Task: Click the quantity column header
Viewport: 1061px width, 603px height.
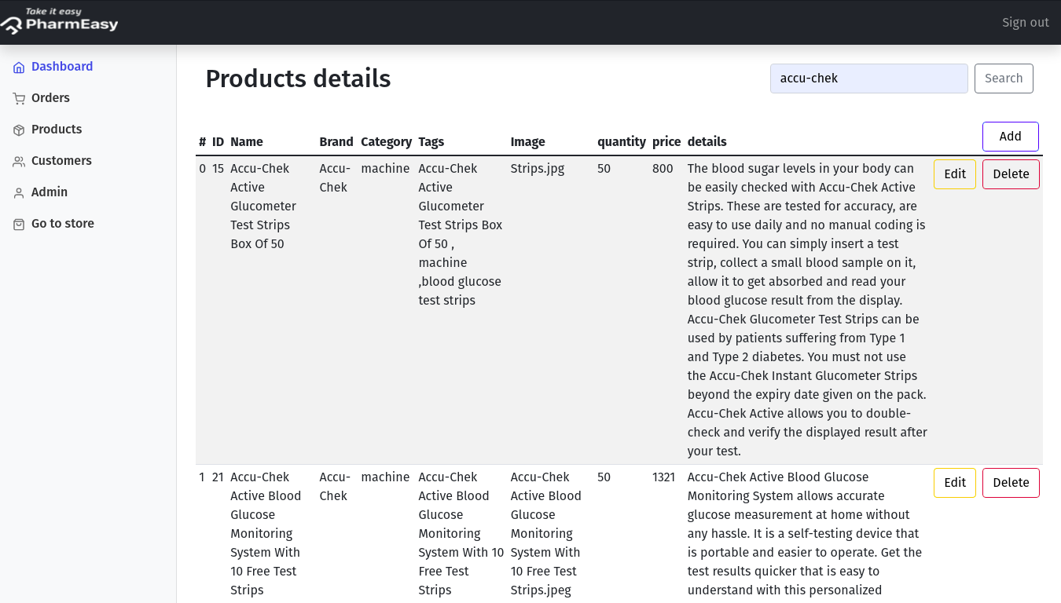Action: 621,142
